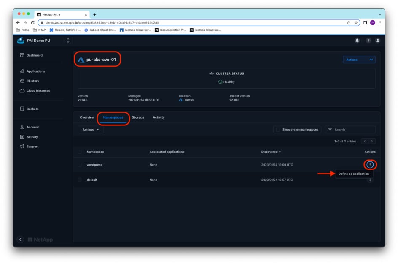This screenshot has width=398, height=264.
Task: Open the Dashboard sidebar item
Action: [31, 55]
